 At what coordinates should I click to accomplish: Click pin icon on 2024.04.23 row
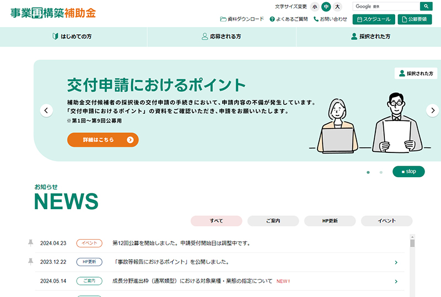click(x=31, y=242)
